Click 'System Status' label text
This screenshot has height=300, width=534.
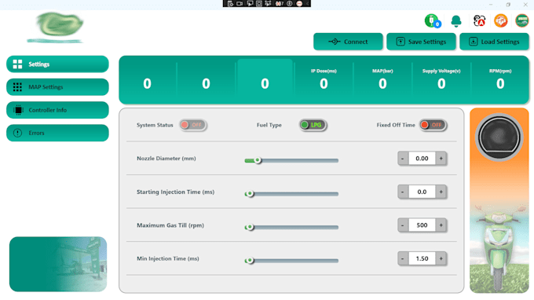tap(155, 125)
